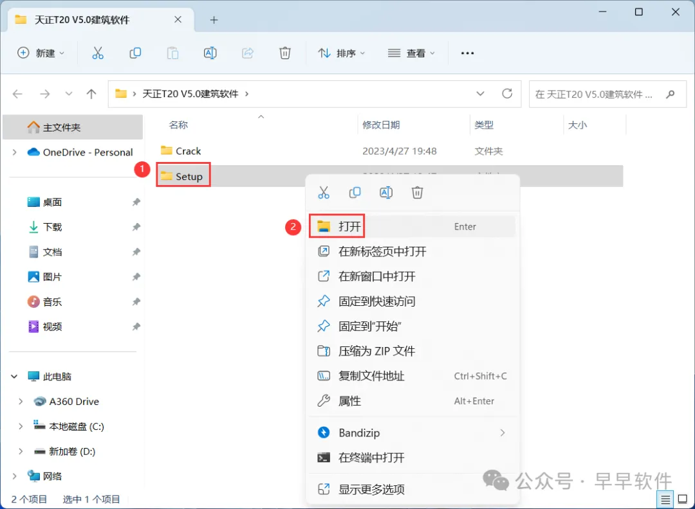Image resolution: width=695 pixels, height=509 pixels.
Task: Open 图片 in the sidebar
Action: [52, 277]
